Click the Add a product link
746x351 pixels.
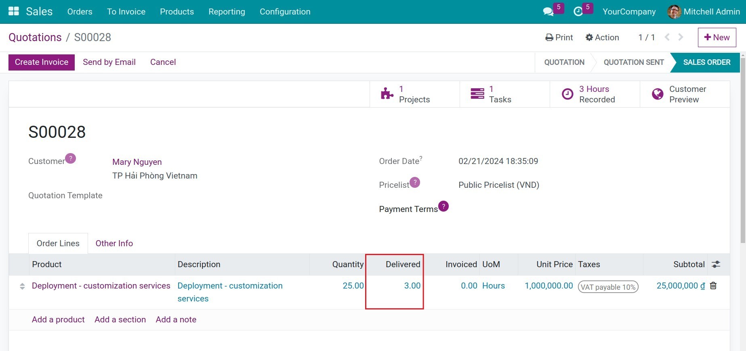pos(58,320)
